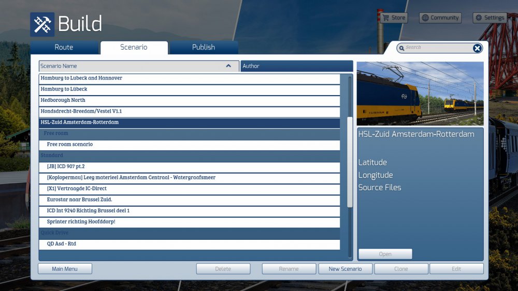This screenshot has width=518, height=291.
Task: Click the HSL-Zuid route preview thumbnail
Action: coord(420,94)
